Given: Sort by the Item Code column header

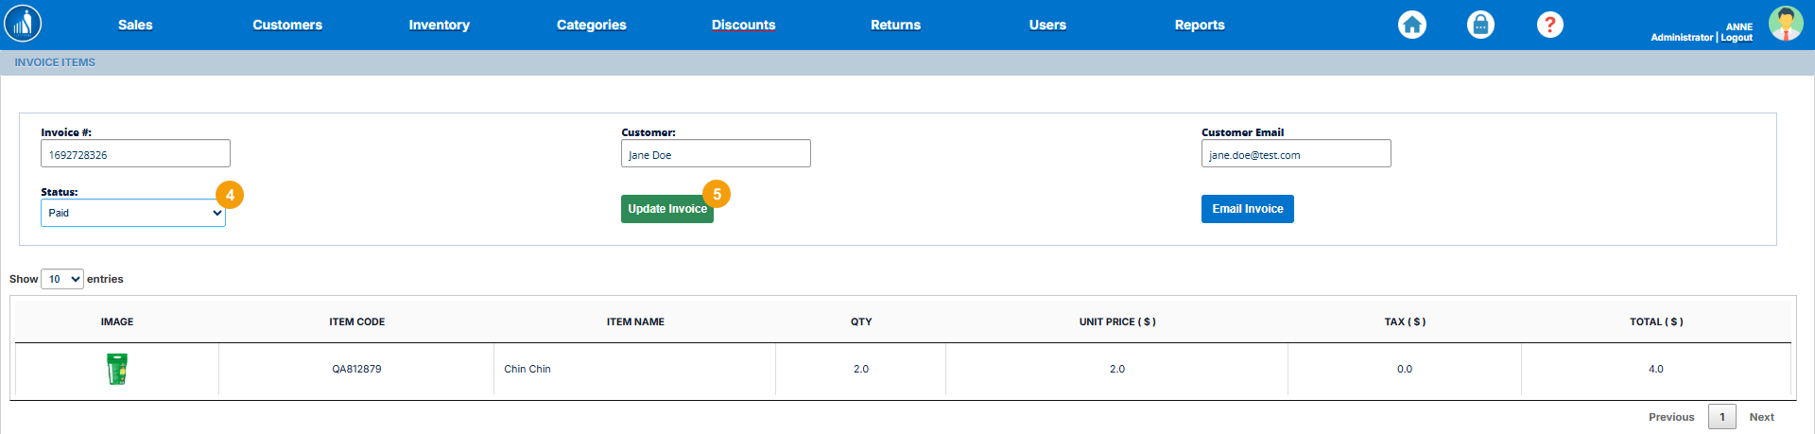Looking at the screenshot, I should coord(356,321).
